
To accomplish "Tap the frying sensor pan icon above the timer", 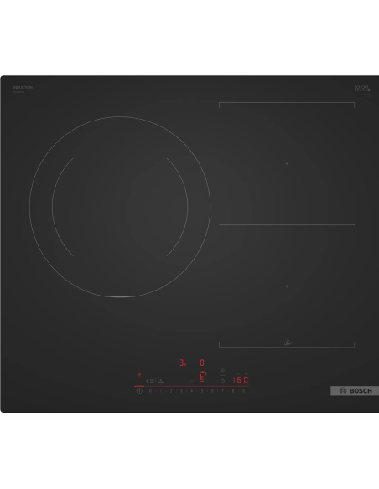I will (223, 370).
